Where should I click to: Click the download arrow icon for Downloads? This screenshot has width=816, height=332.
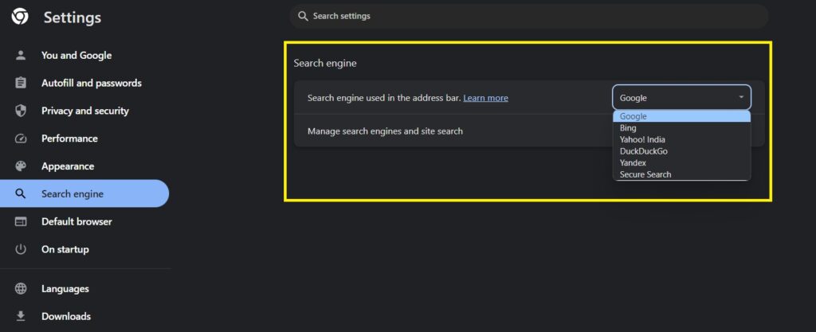click(x=21, y=316)
